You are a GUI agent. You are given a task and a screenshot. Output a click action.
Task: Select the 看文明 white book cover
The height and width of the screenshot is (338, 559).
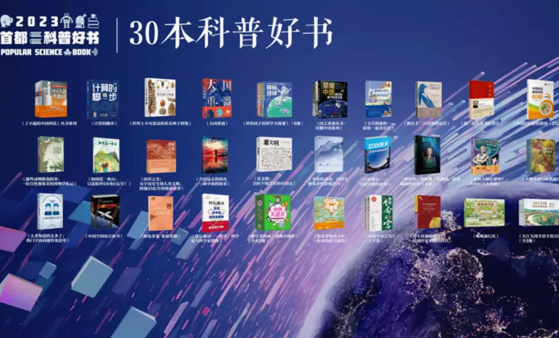coord(274,154)
